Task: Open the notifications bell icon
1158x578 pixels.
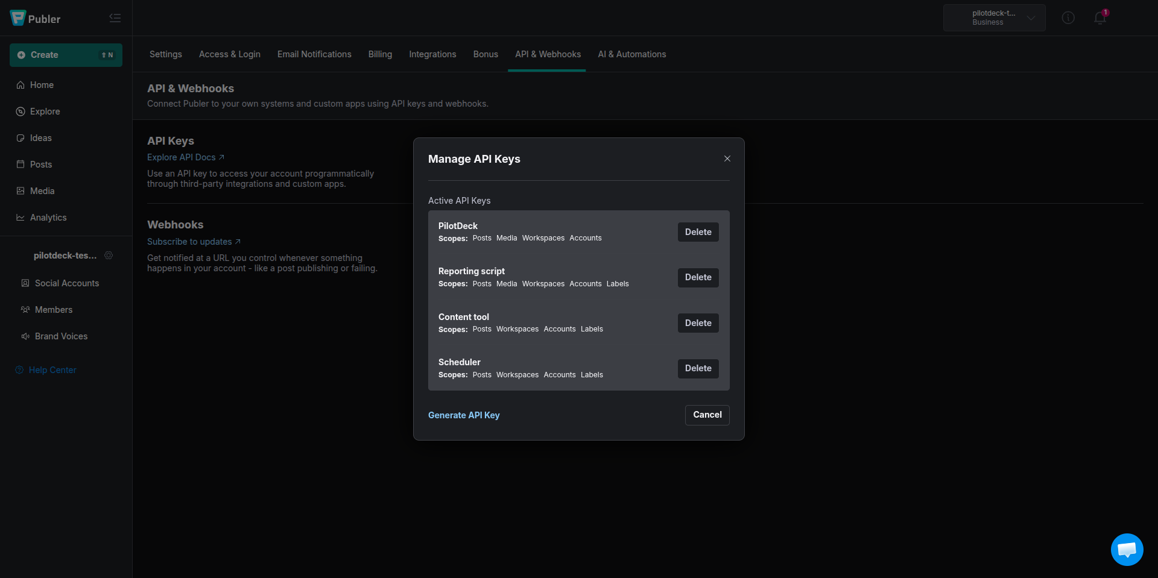Action: [1100, 18]
